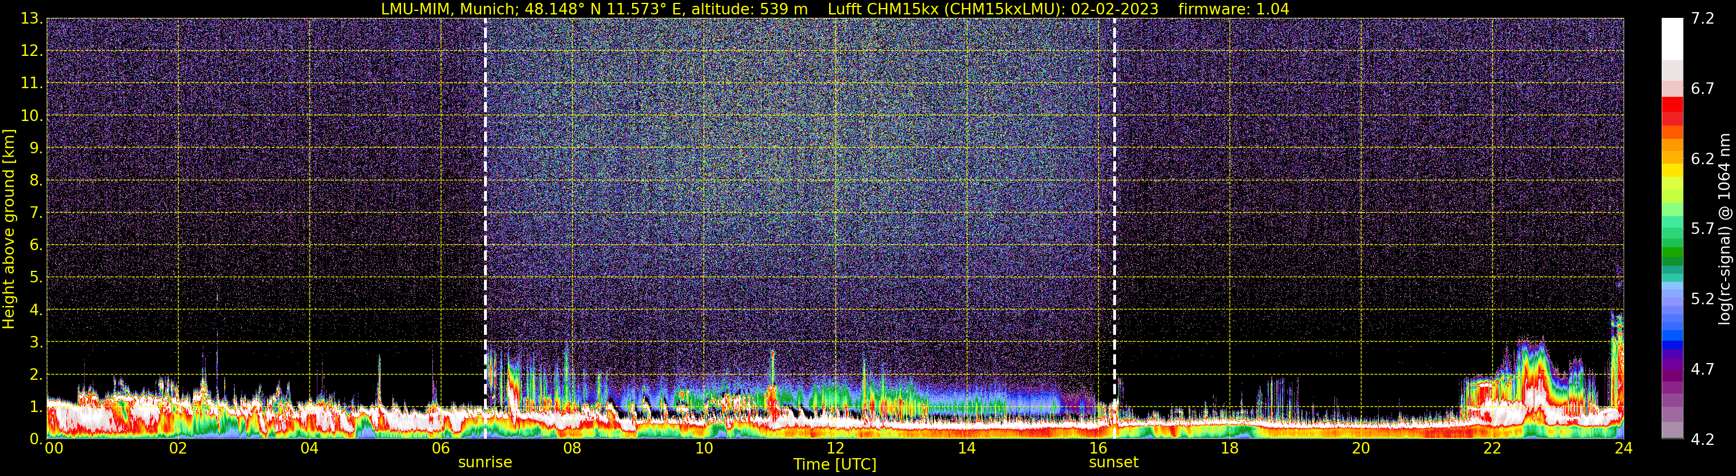This screenshot has width=1736, height=476.
Task: Click the height axis tick label '2.'
Action: (36, 374)
